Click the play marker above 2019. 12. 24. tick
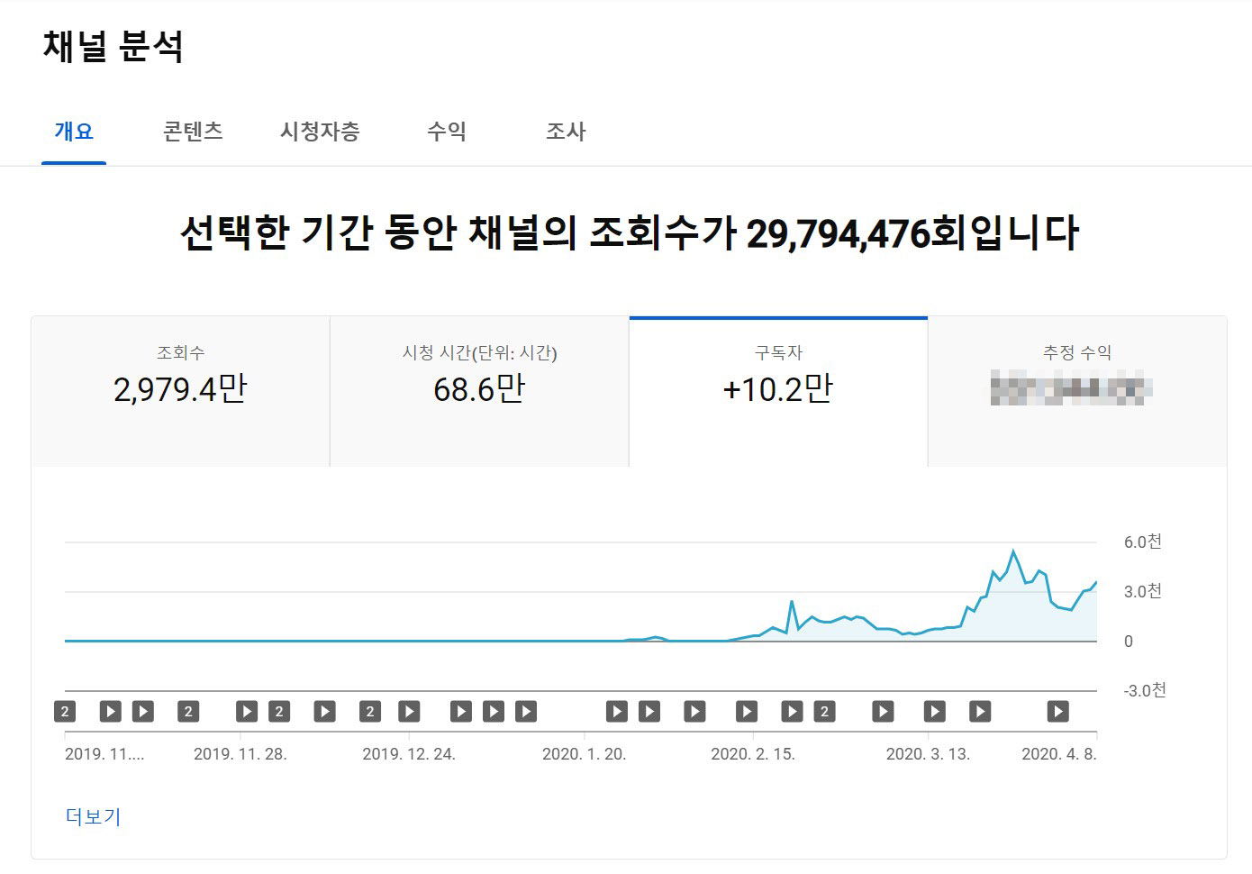This screenshot has width=1252, height=874. pyautogui.click(x=409, y=712)
